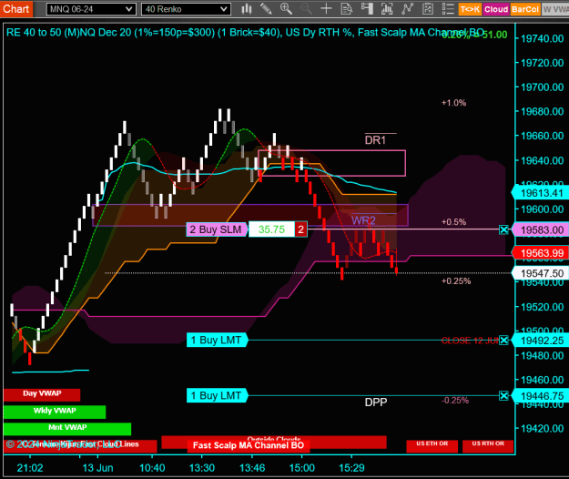Viewport: 569px width, 479px height.
Task: Click the 13:30 time axis label
Action: tap(202, 468)
